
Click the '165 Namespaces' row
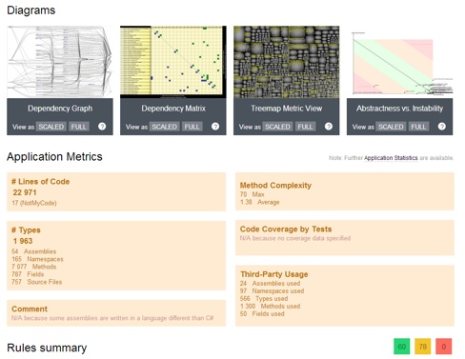coord(37,259)
